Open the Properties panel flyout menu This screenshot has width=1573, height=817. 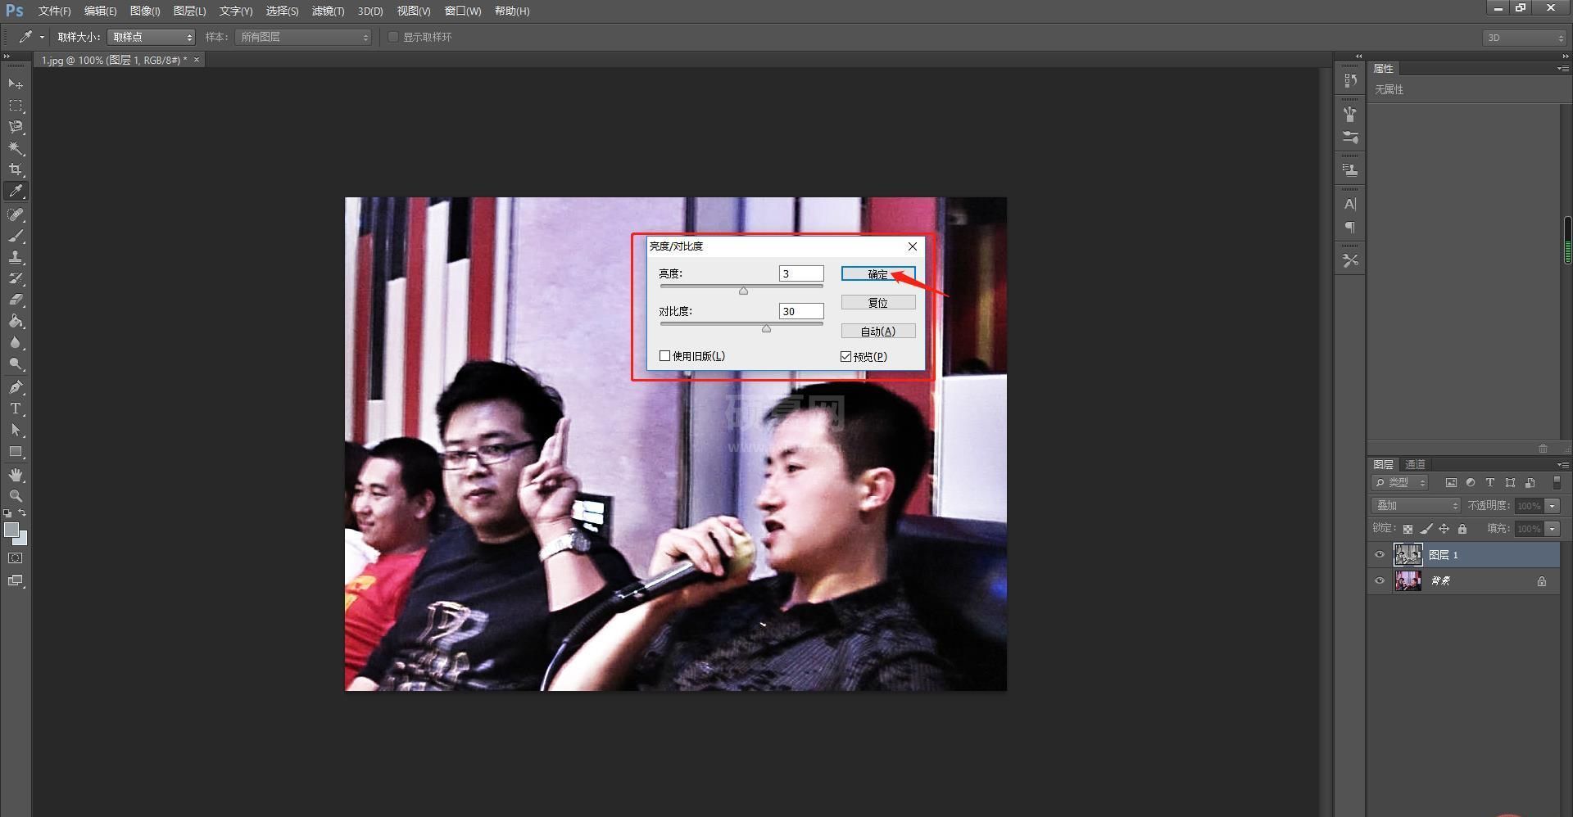[1562, 69]
